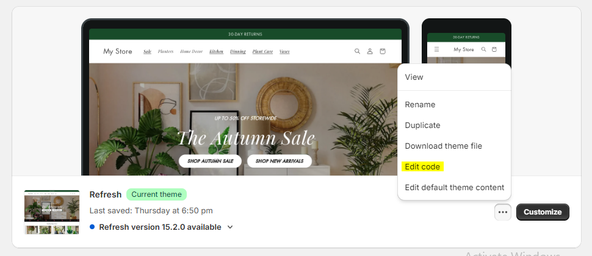
Task: Click the account icon in desktop preview
Action: tap(370, 51)
